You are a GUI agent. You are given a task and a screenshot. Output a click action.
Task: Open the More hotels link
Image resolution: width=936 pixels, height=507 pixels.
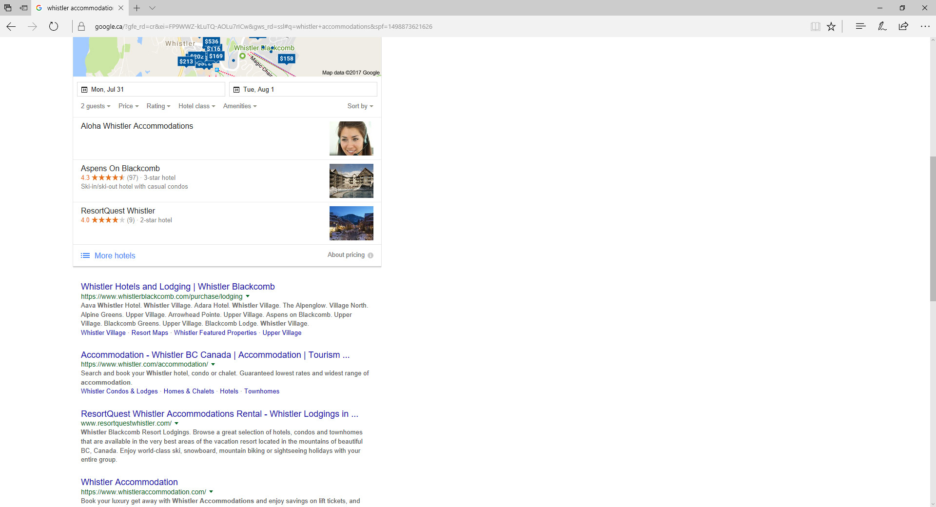pos(115,256)
